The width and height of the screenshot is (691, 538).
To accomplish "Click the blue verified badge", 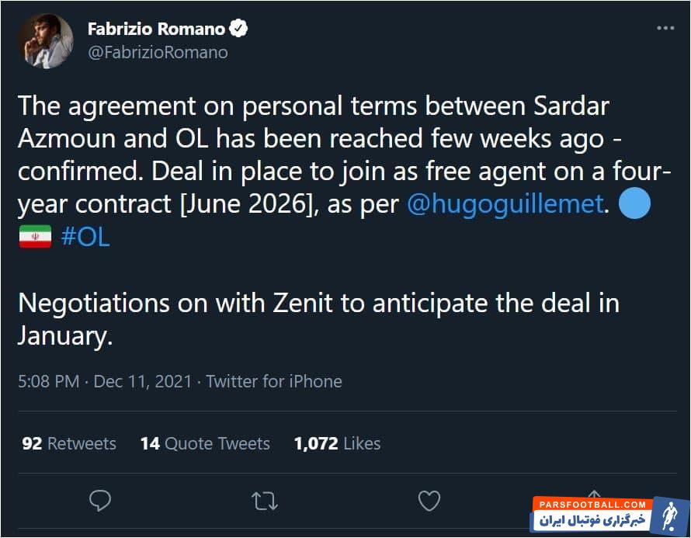I will click(238, 29).
